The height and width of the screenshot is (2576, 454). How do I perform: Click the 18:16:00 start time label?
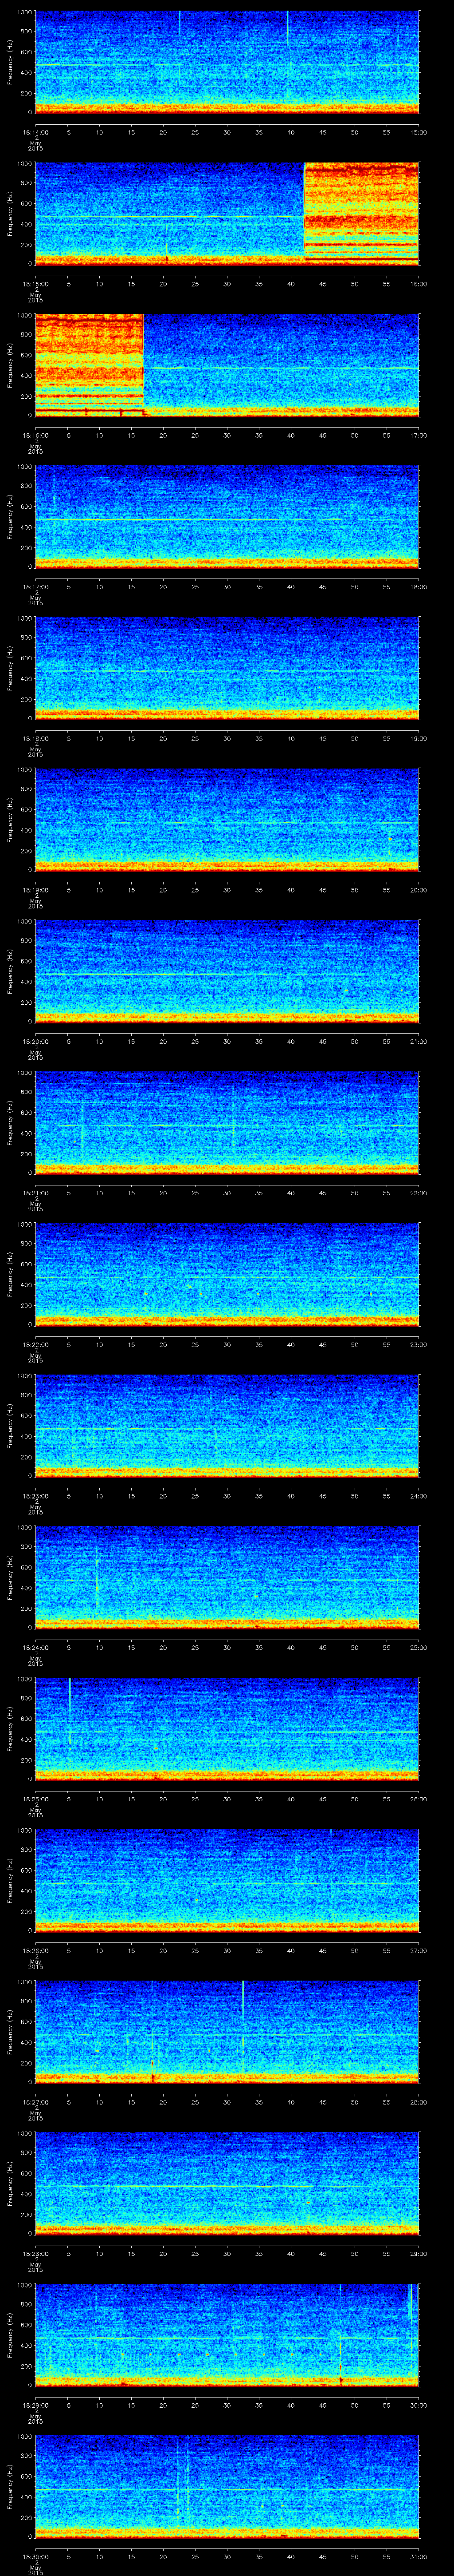pos(35,435)
